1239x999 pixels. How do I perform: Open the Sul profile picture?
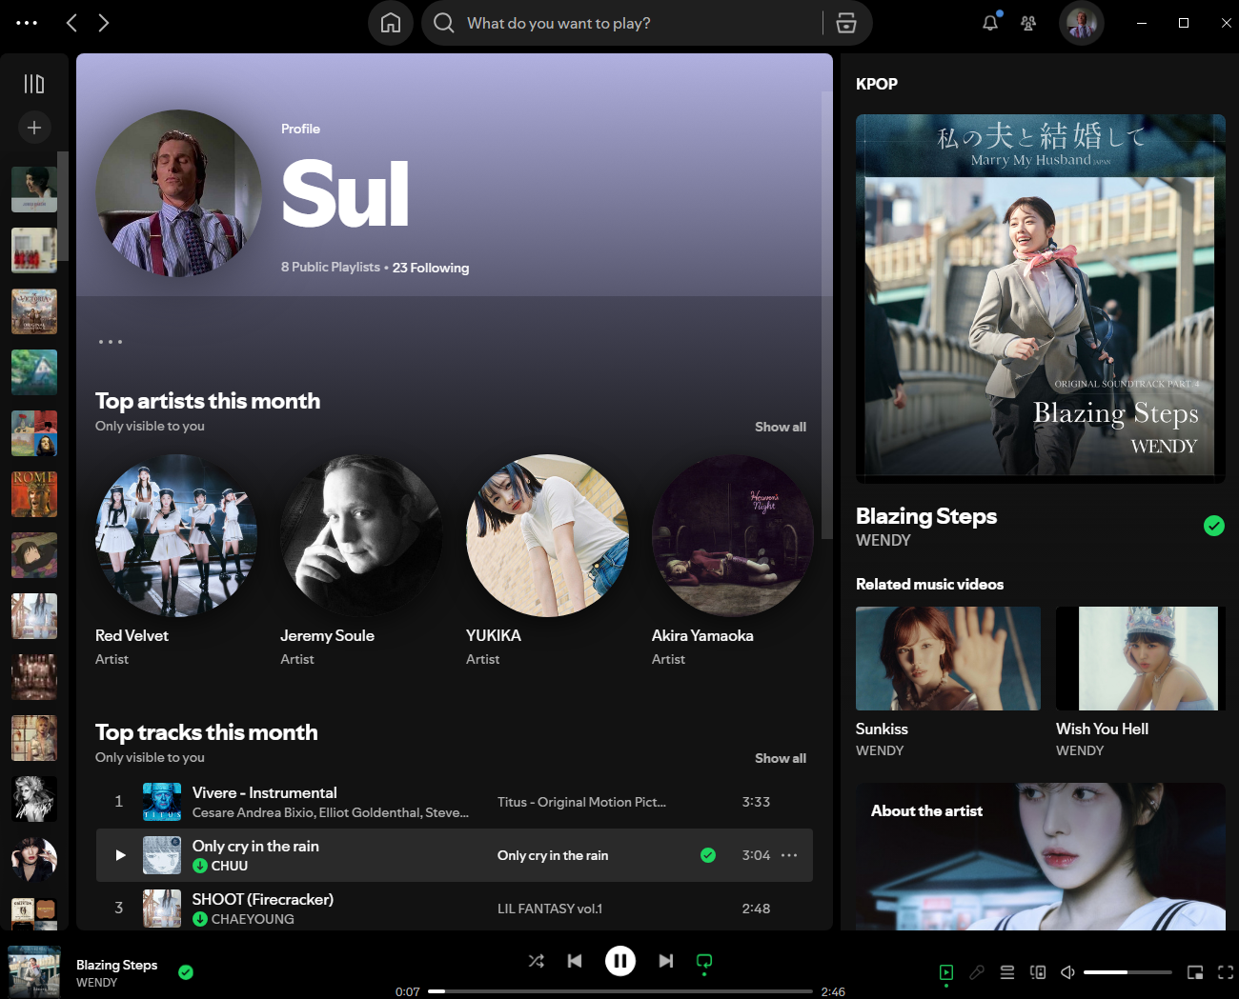[179, 193]
